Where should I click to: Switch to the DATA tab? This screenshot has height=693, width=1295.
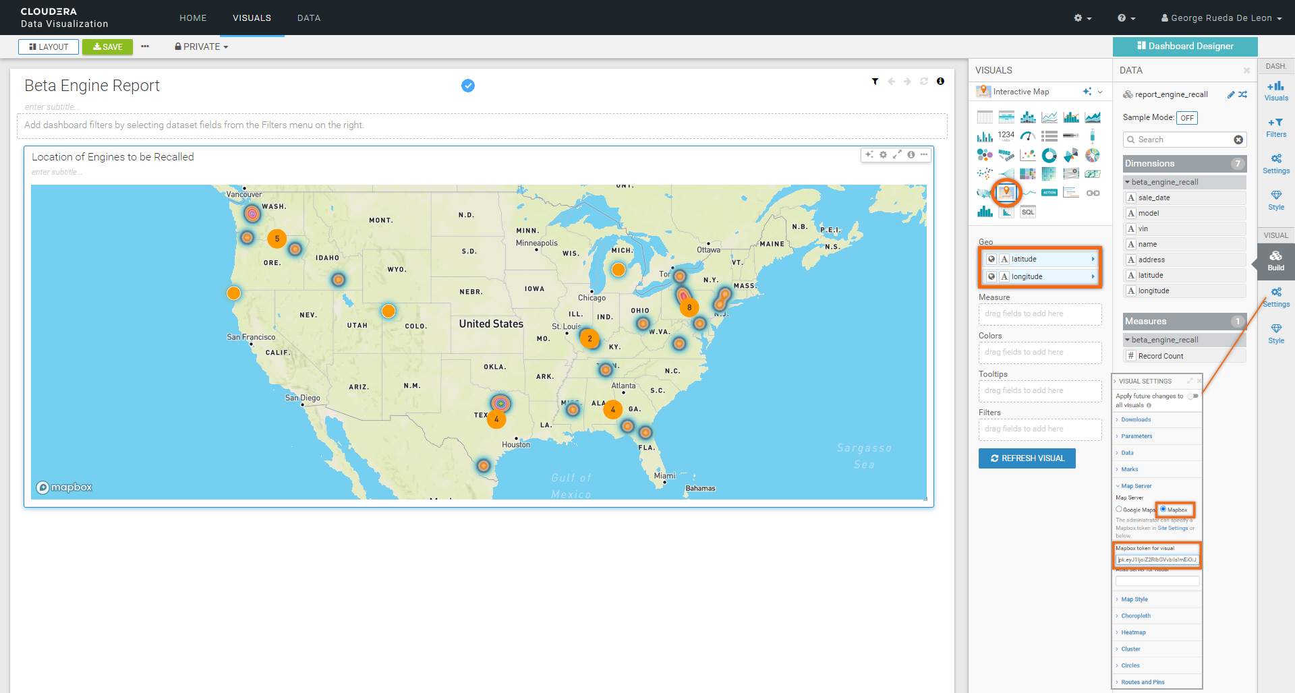tap(309, 18)
